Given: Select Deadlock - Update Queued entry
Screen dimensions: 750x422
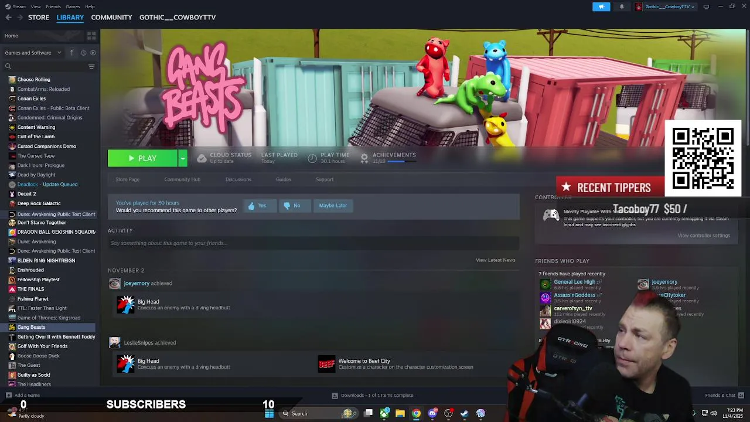Looking at the screenshot, I should pos(47,184).
